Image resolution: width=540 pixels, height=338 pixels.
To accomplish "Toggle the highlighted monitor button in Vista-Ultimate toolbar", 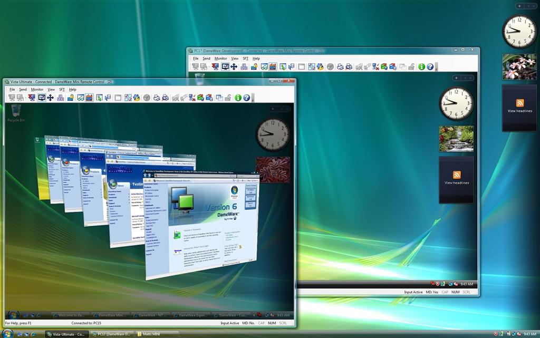I will [42, 98].
